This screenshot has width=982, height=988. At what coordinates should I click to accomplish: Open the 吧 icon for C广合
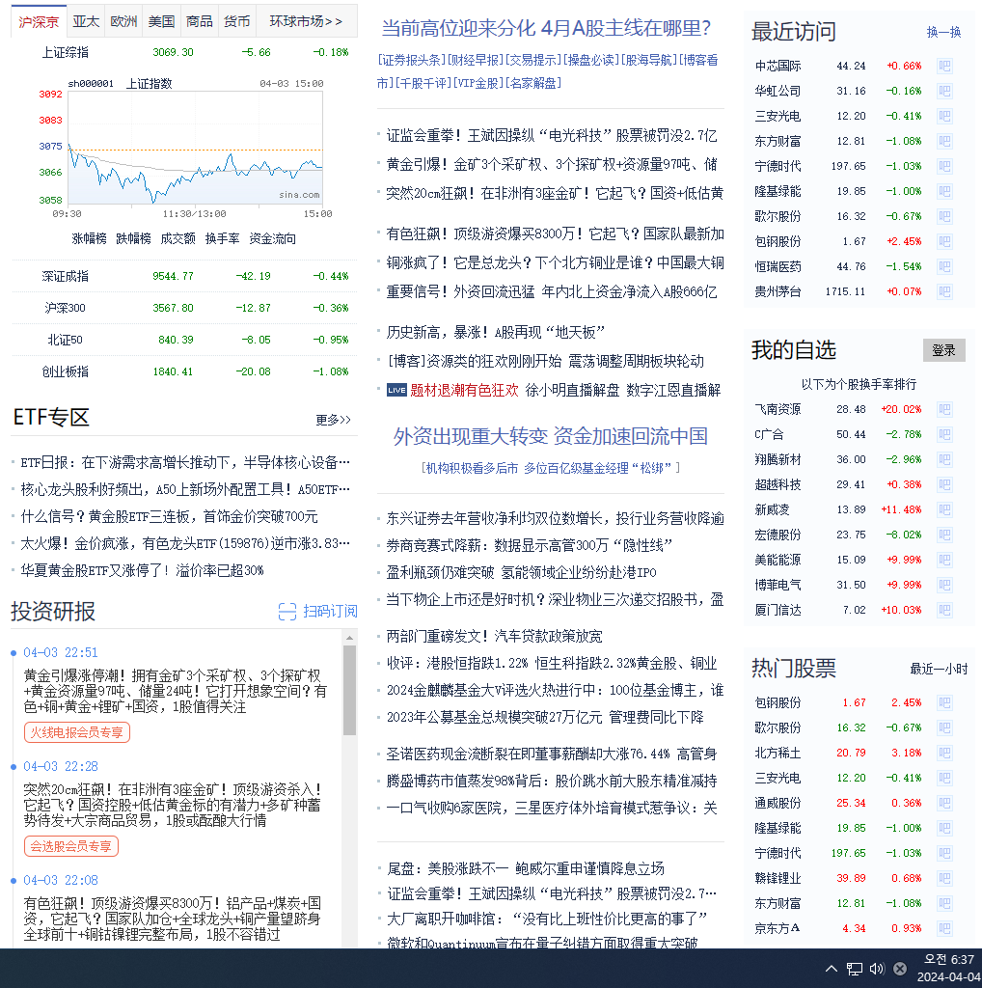tap(944, 435)
